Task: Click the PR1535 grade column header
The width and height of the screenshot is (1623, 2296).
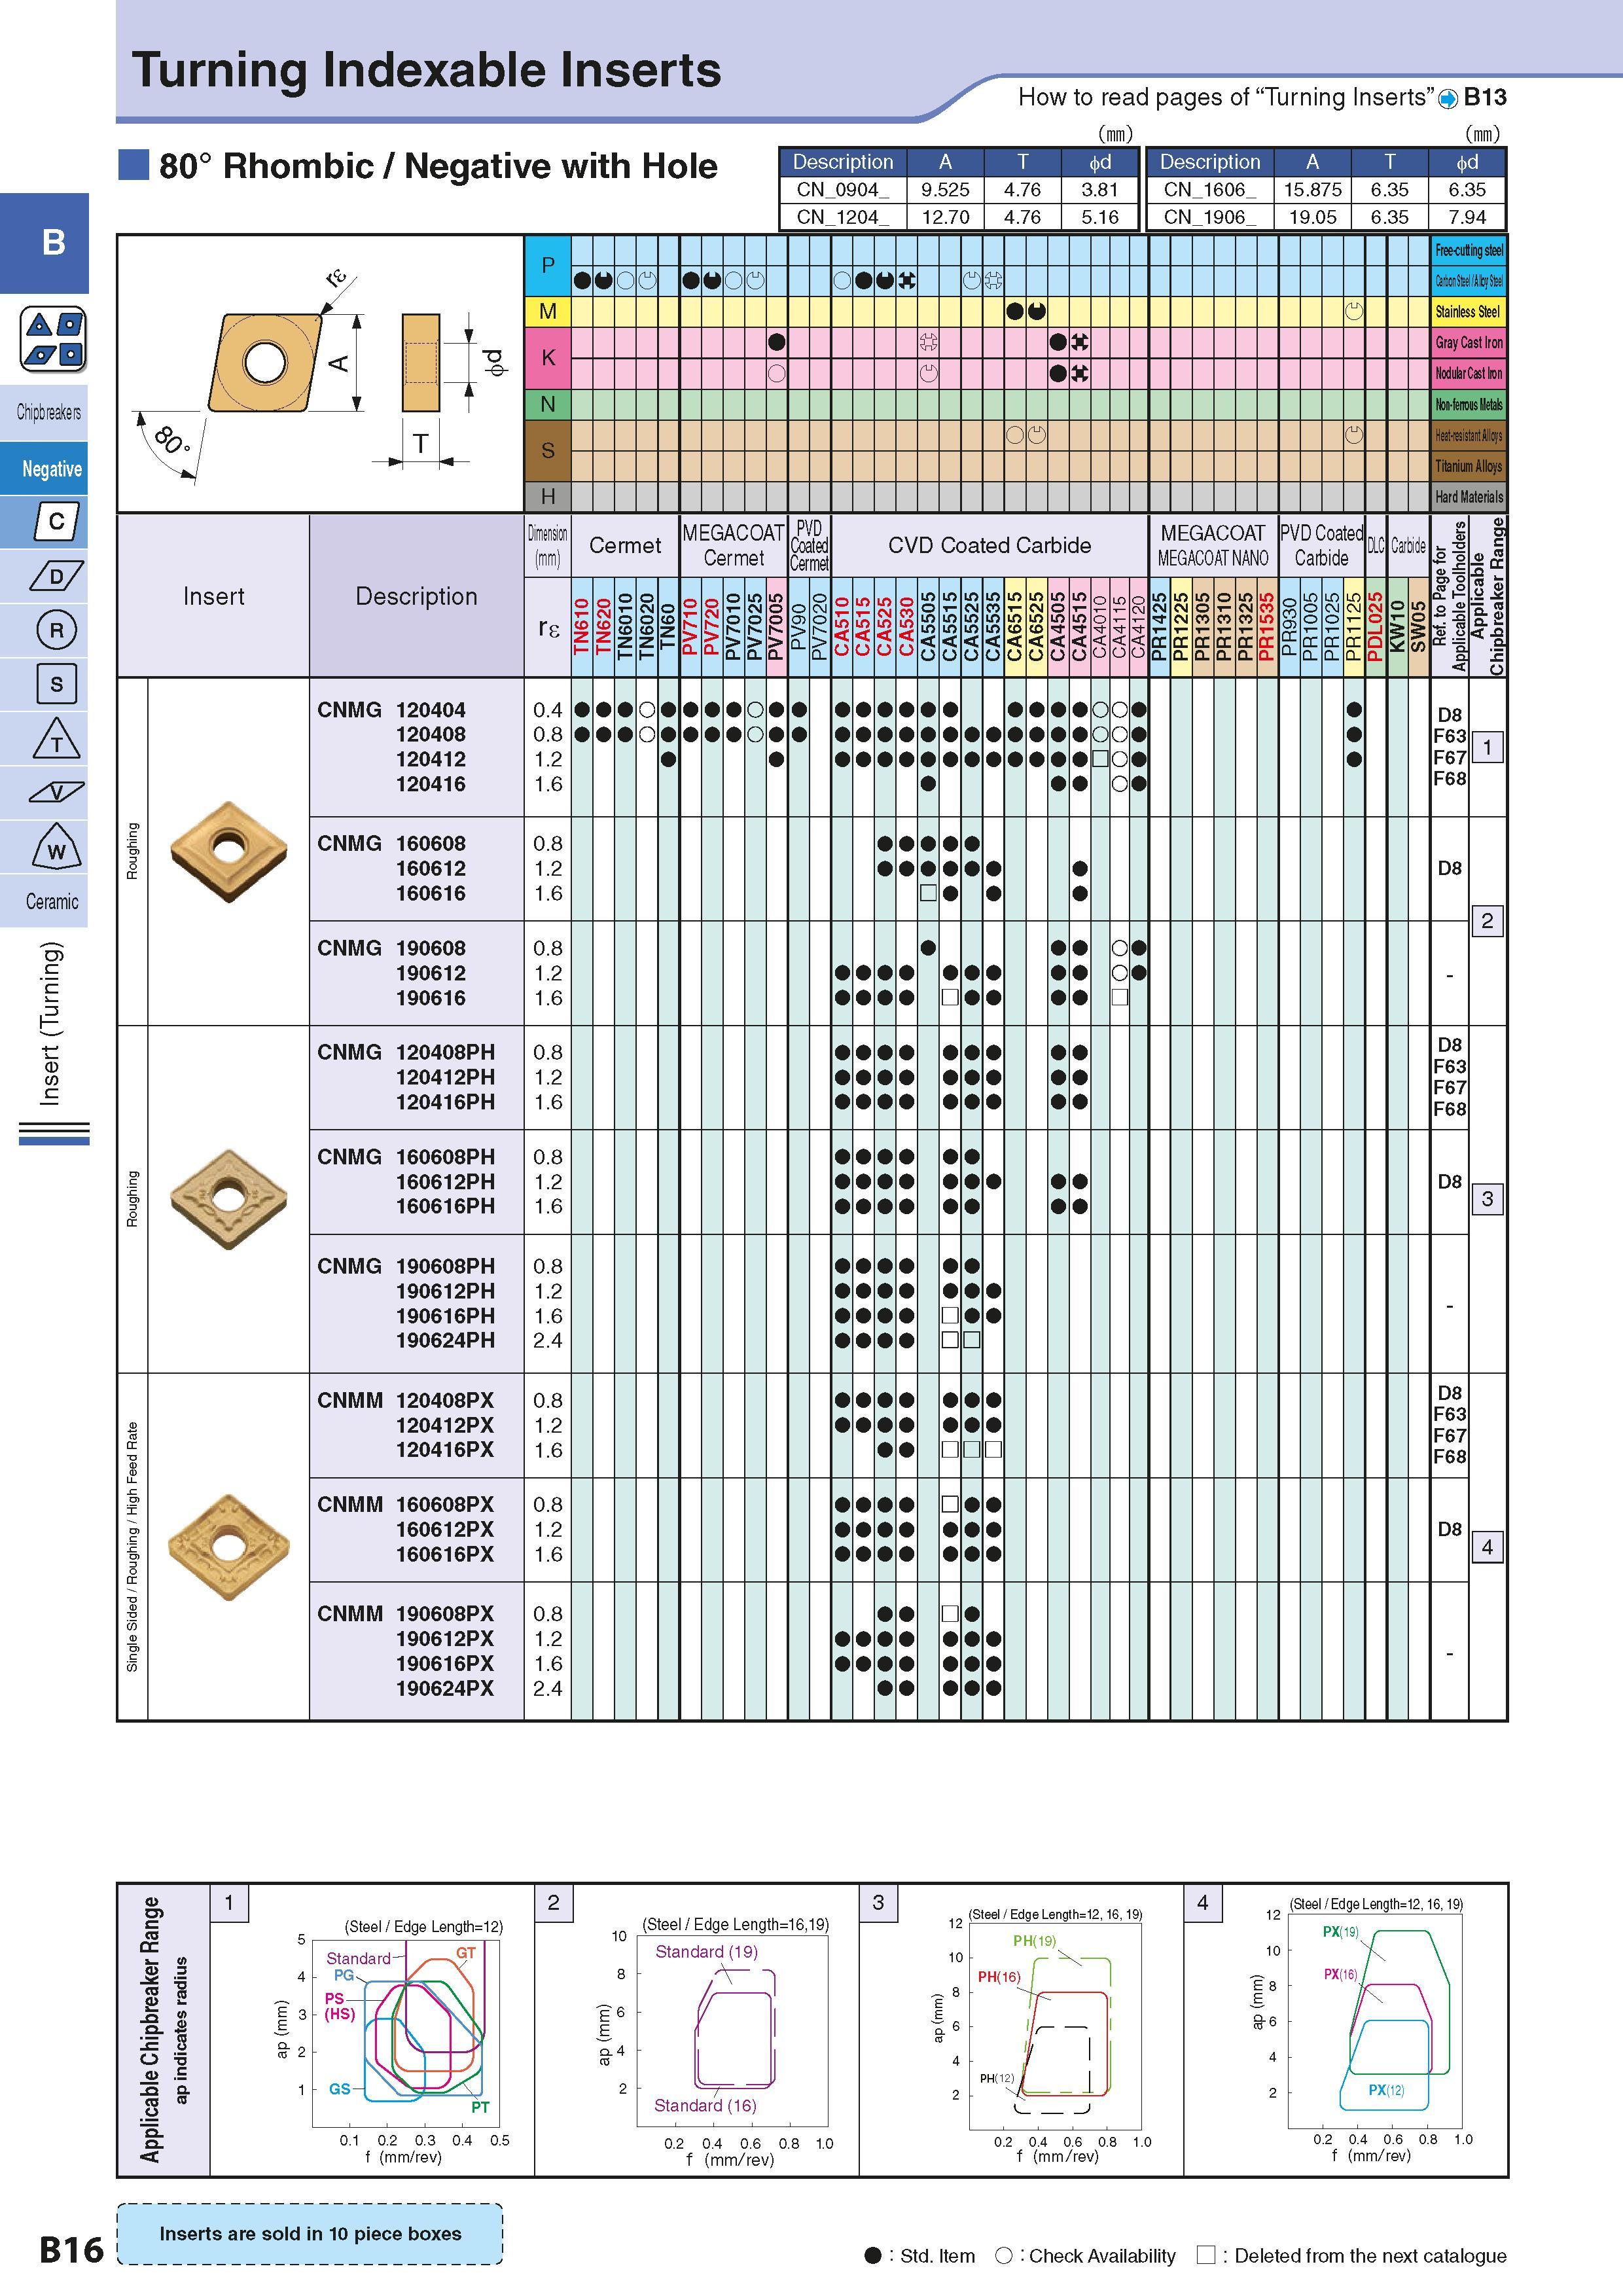Action: (x=1267, y=626)
